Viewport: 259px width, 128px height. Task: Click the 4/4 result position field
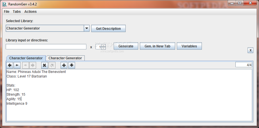click(x=244, y=65)
